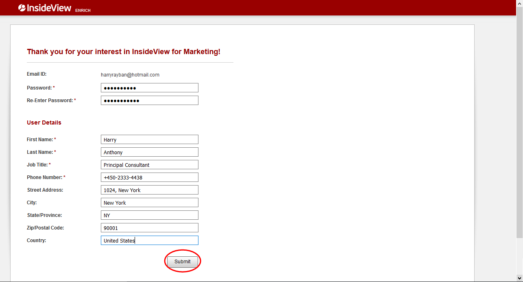523x282 pixels.
Task: Click the Street Address label
Action: [45, 190]
